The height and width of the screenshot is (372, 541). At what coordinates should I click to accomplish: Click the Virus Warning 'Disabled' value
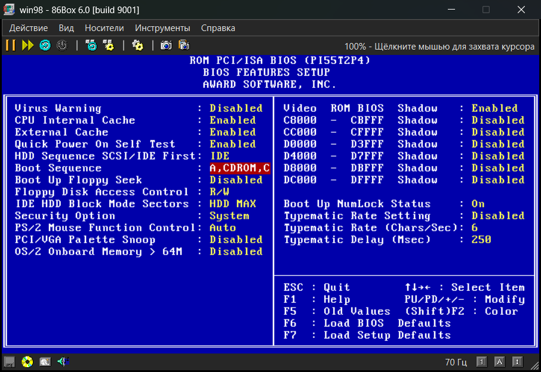click(x=236, y=108)
